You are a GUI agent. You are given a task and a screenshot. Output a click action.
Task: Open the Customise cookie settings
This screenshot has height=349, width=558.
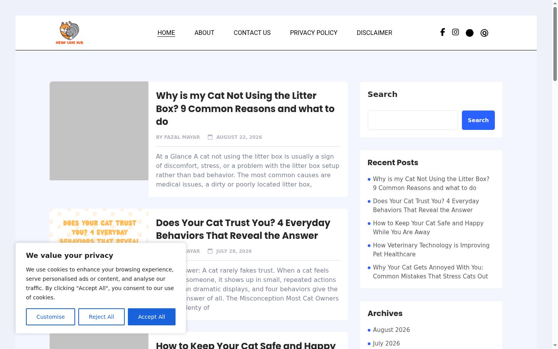(x=50, y=317)
